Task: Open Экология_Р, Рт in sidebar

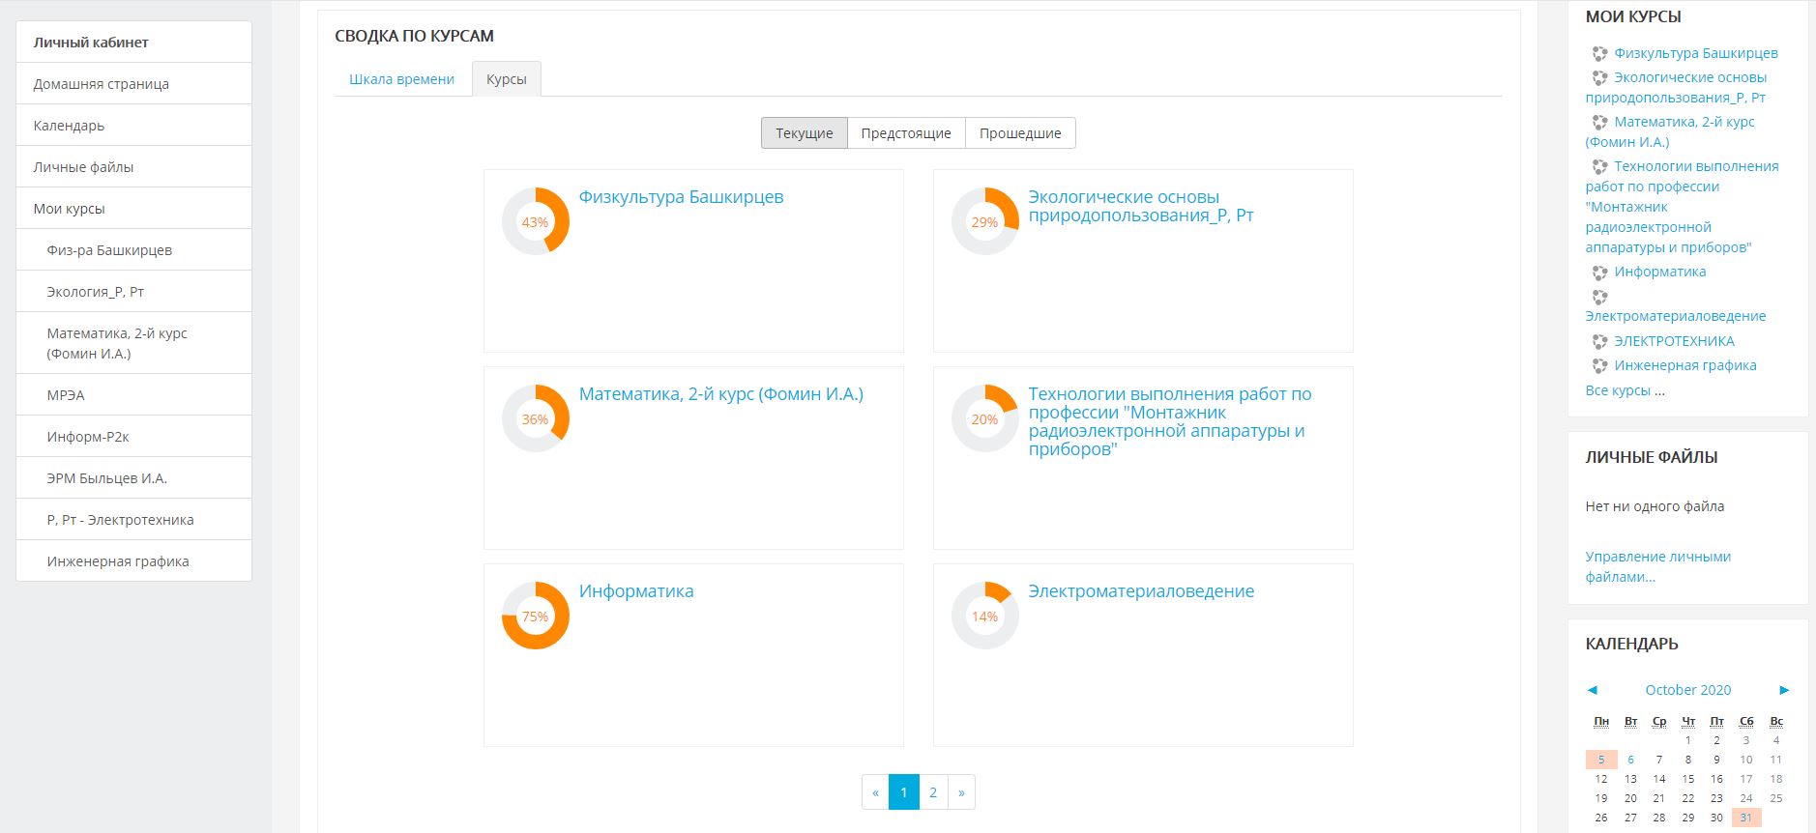Action: tap(133, 292)
